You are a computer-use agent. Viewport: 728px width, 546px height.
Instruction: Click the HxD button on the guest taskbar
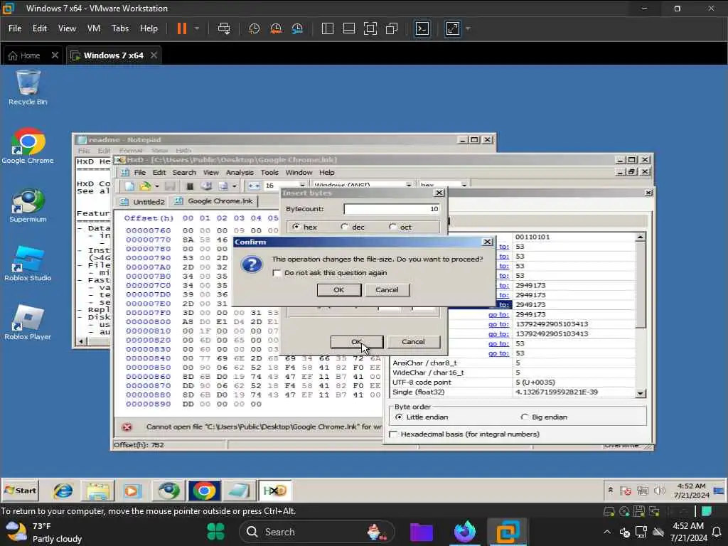(274, 491)
